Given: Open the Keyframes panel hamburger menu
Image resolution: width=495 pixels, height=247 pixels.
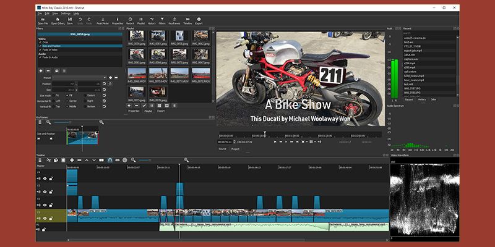Looking at the screenshot, I should (40, 123).
